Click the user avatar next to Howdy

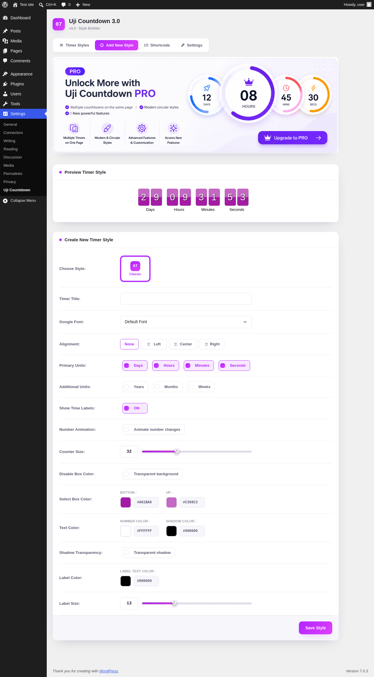[369, 5]
